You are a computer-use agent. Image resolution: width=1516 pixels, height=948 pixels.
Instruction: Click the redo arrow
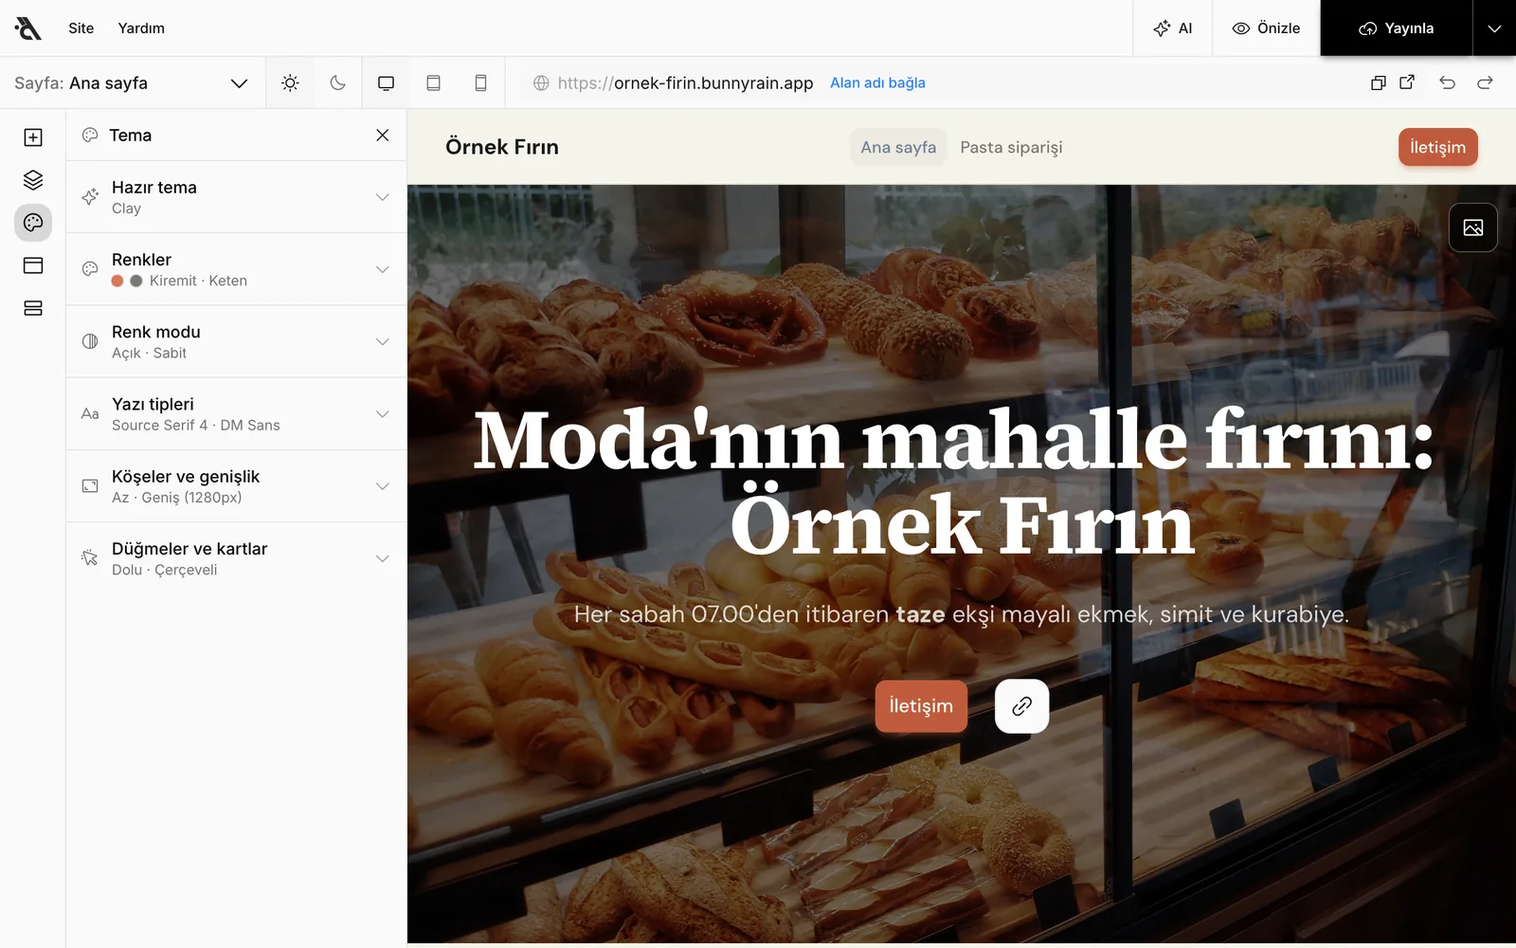(x=1485, y=82)
